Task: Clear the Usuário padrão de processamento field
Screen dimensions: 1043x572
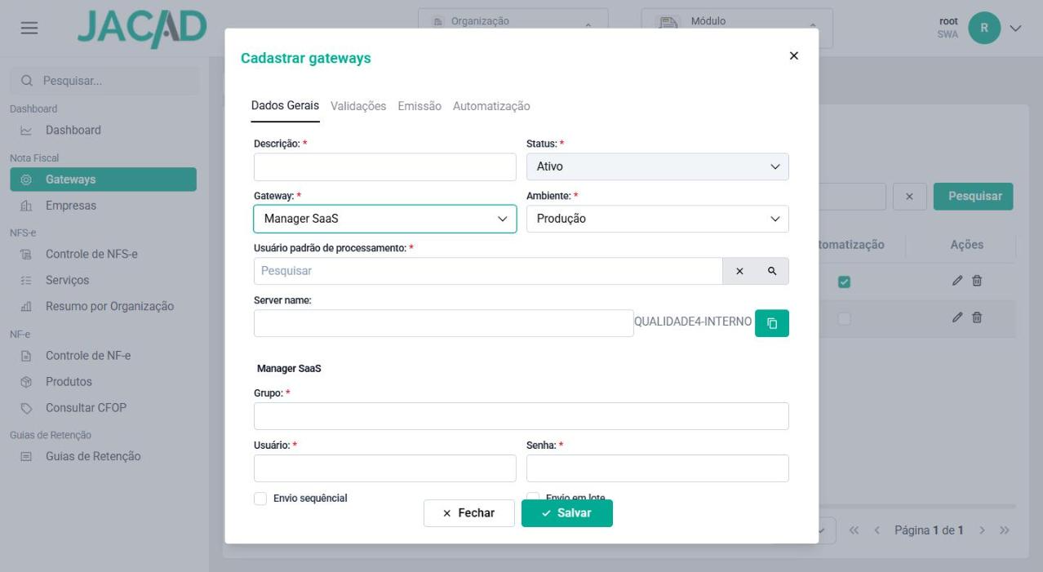Action: pyautogui.click(x=739, y=271)
